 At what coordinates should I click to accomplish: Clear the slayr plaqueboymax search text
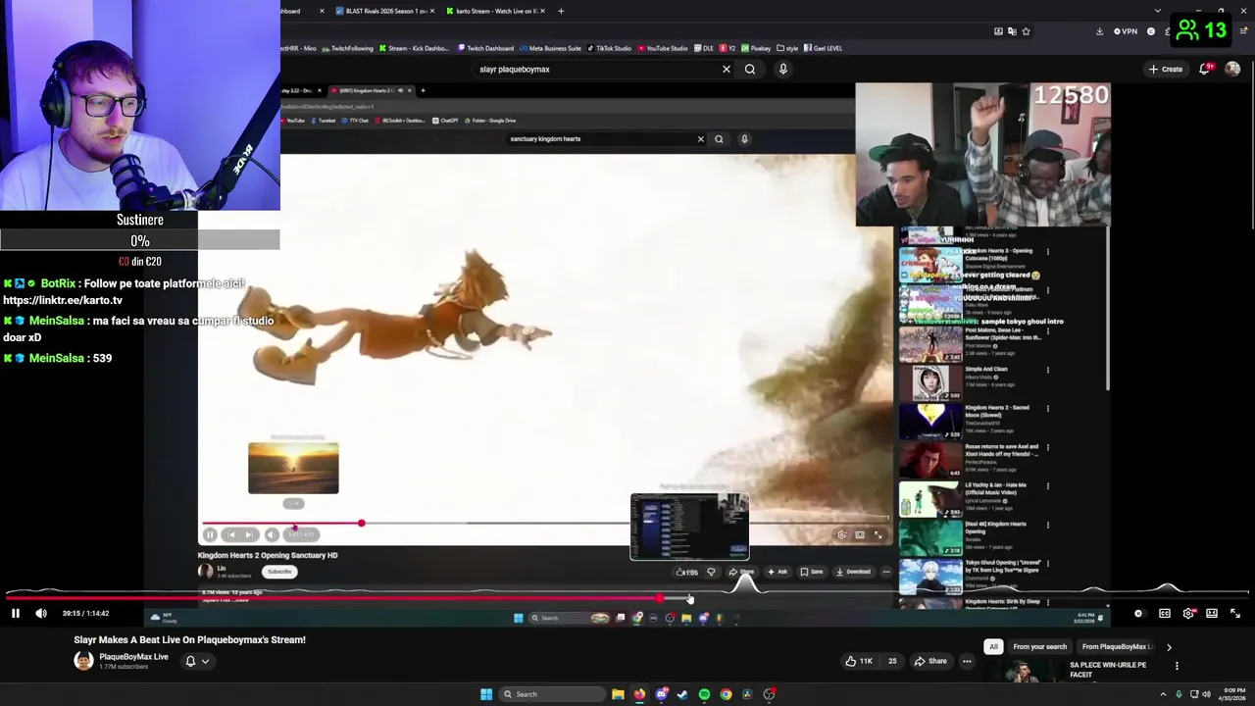pos(727,70)
